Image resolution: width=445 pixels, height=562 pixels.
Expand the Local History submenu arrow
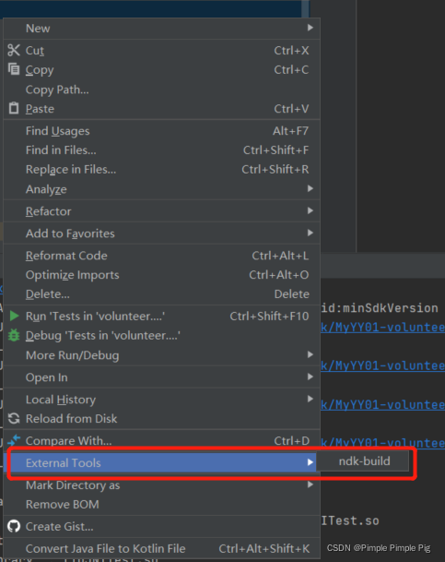pos(310,399)
